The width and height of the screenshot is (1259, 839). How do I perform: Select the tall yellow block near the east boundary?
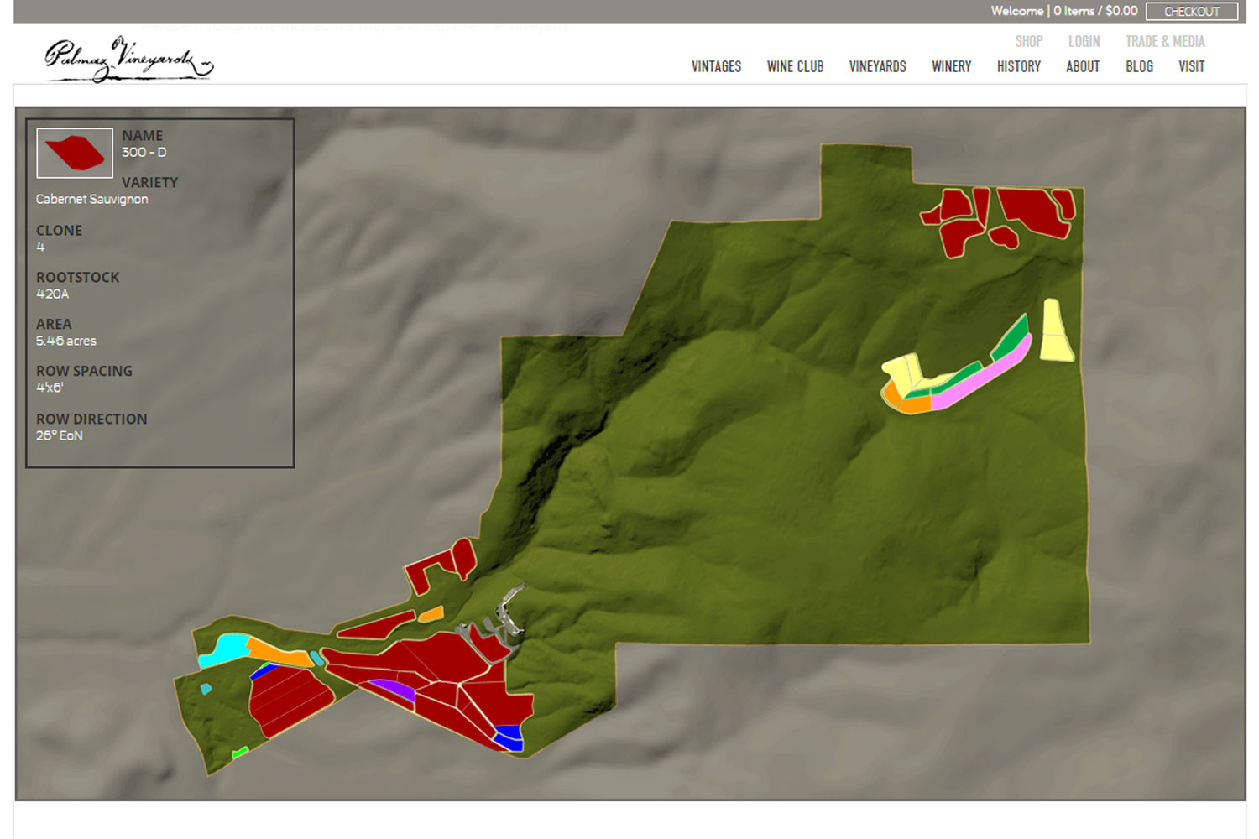pos(1056,331)
